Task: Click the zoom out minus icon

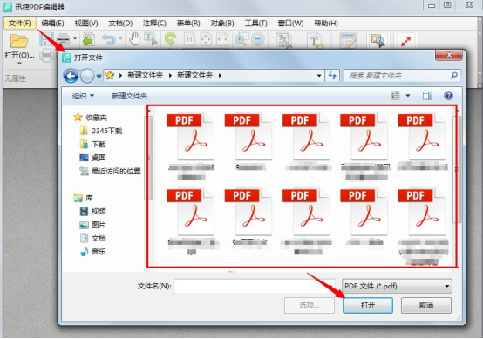Action: [x=258, y=39]
